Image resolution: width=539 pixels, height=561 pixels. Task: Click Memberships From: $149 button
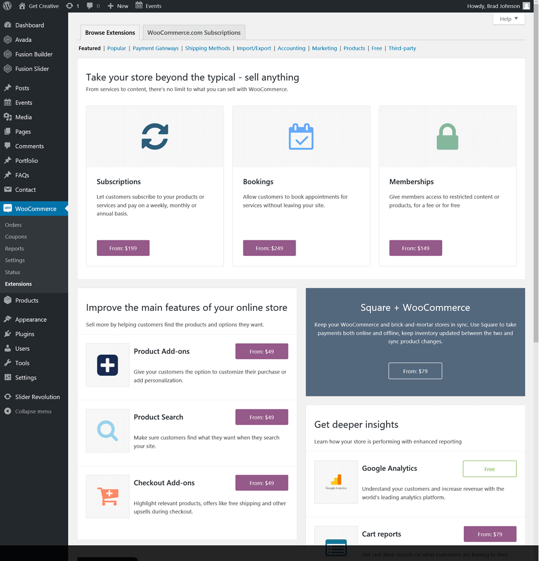[x=415, y=248]
